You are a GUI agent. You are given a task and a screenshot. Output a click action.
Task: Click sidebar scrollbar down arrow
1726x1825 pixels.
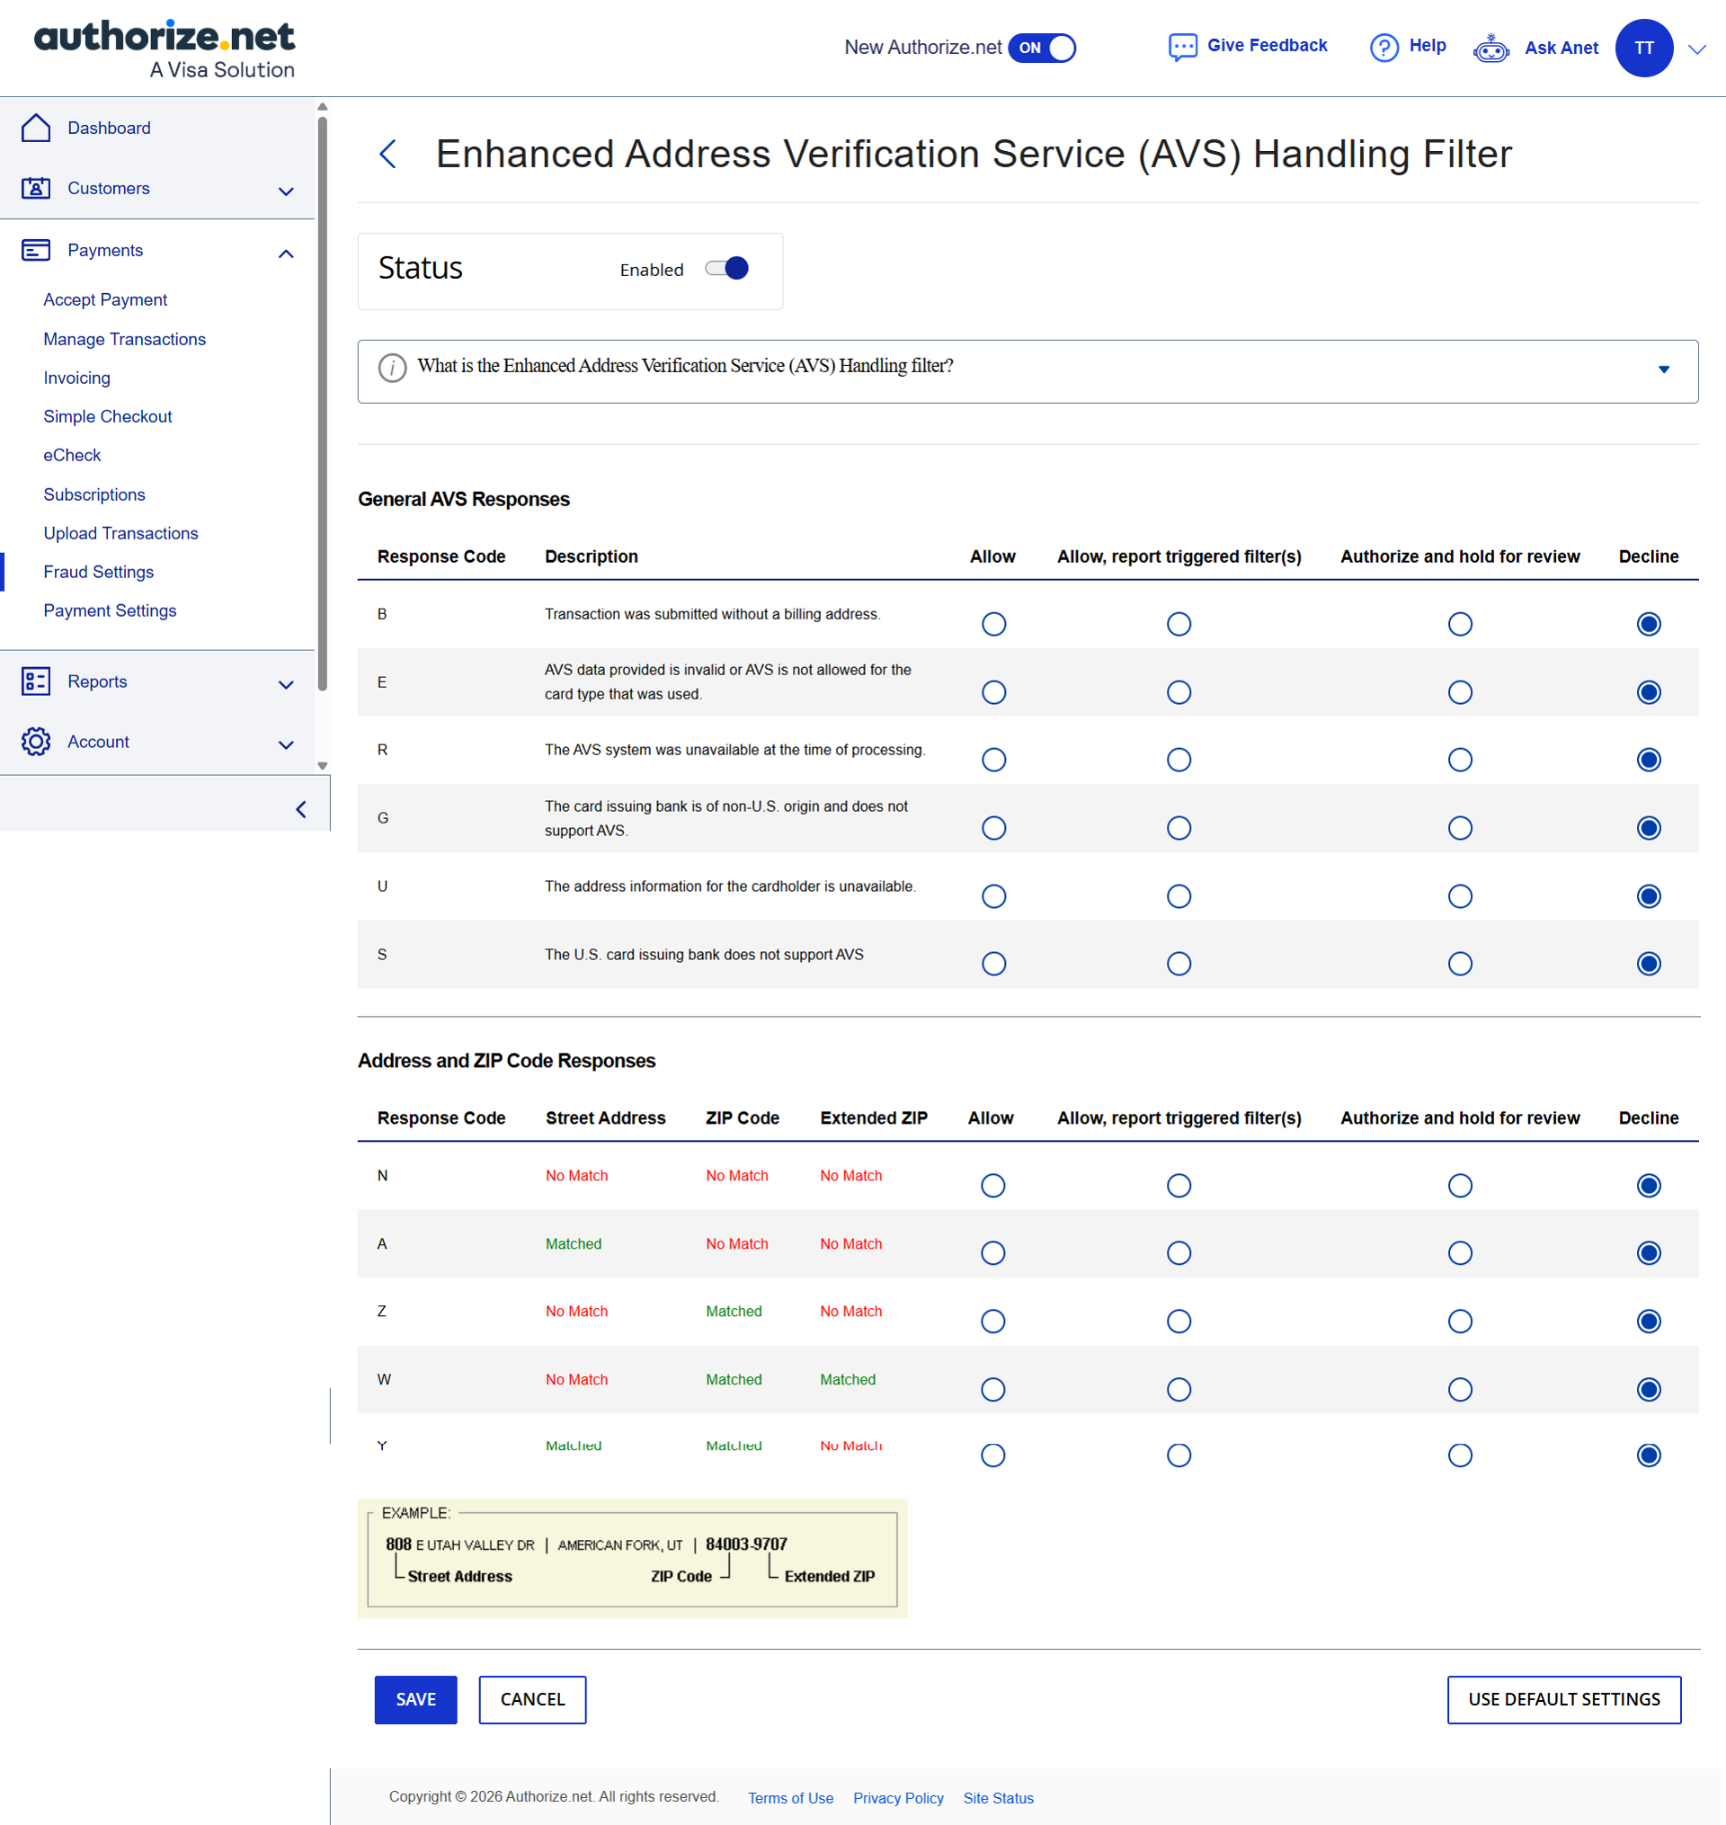tap(322, 765)
